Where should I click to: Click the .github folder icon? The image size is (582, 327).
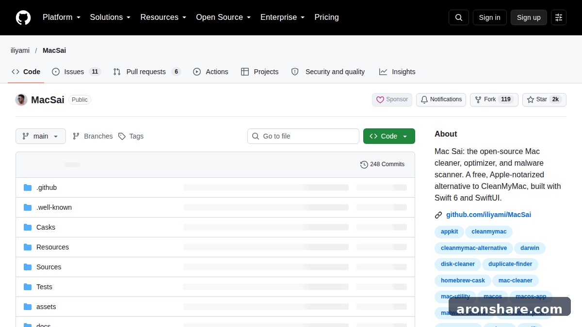(x=28, y=187)
